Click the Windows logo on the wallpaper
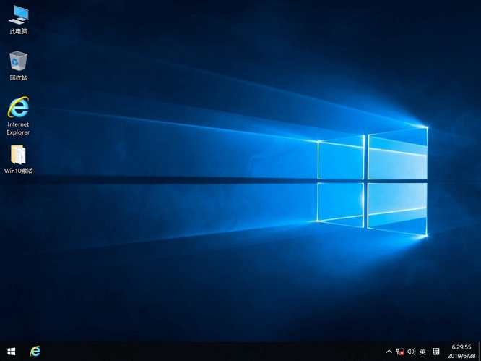Screen dimensions: 481x361 [x=372, y=181]
